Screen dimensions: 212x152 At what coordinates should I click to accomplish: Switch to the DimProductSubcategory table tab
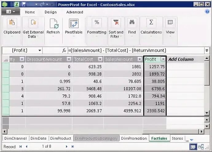click(96, 139)
